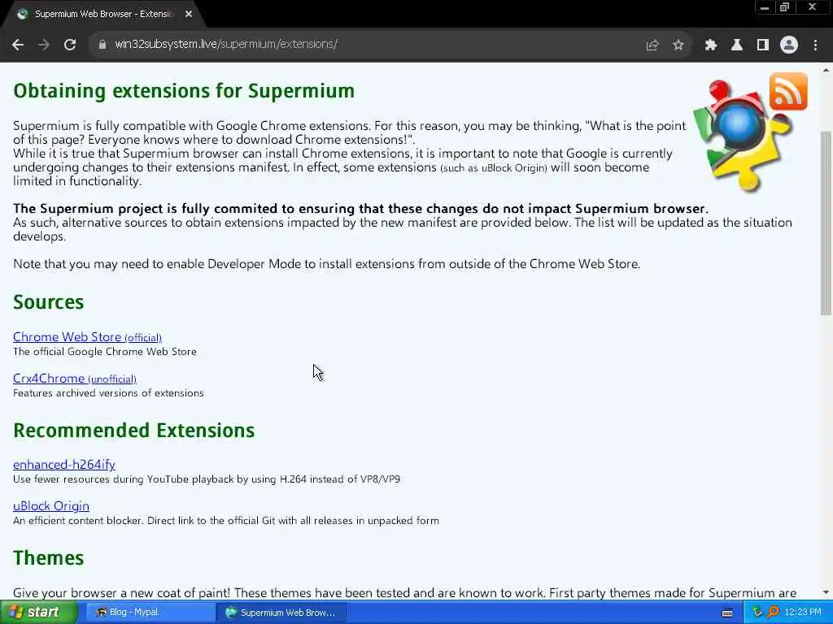Click text 'Features archived versions of extensions'
833x624 pixels.
tap(108, 393)
